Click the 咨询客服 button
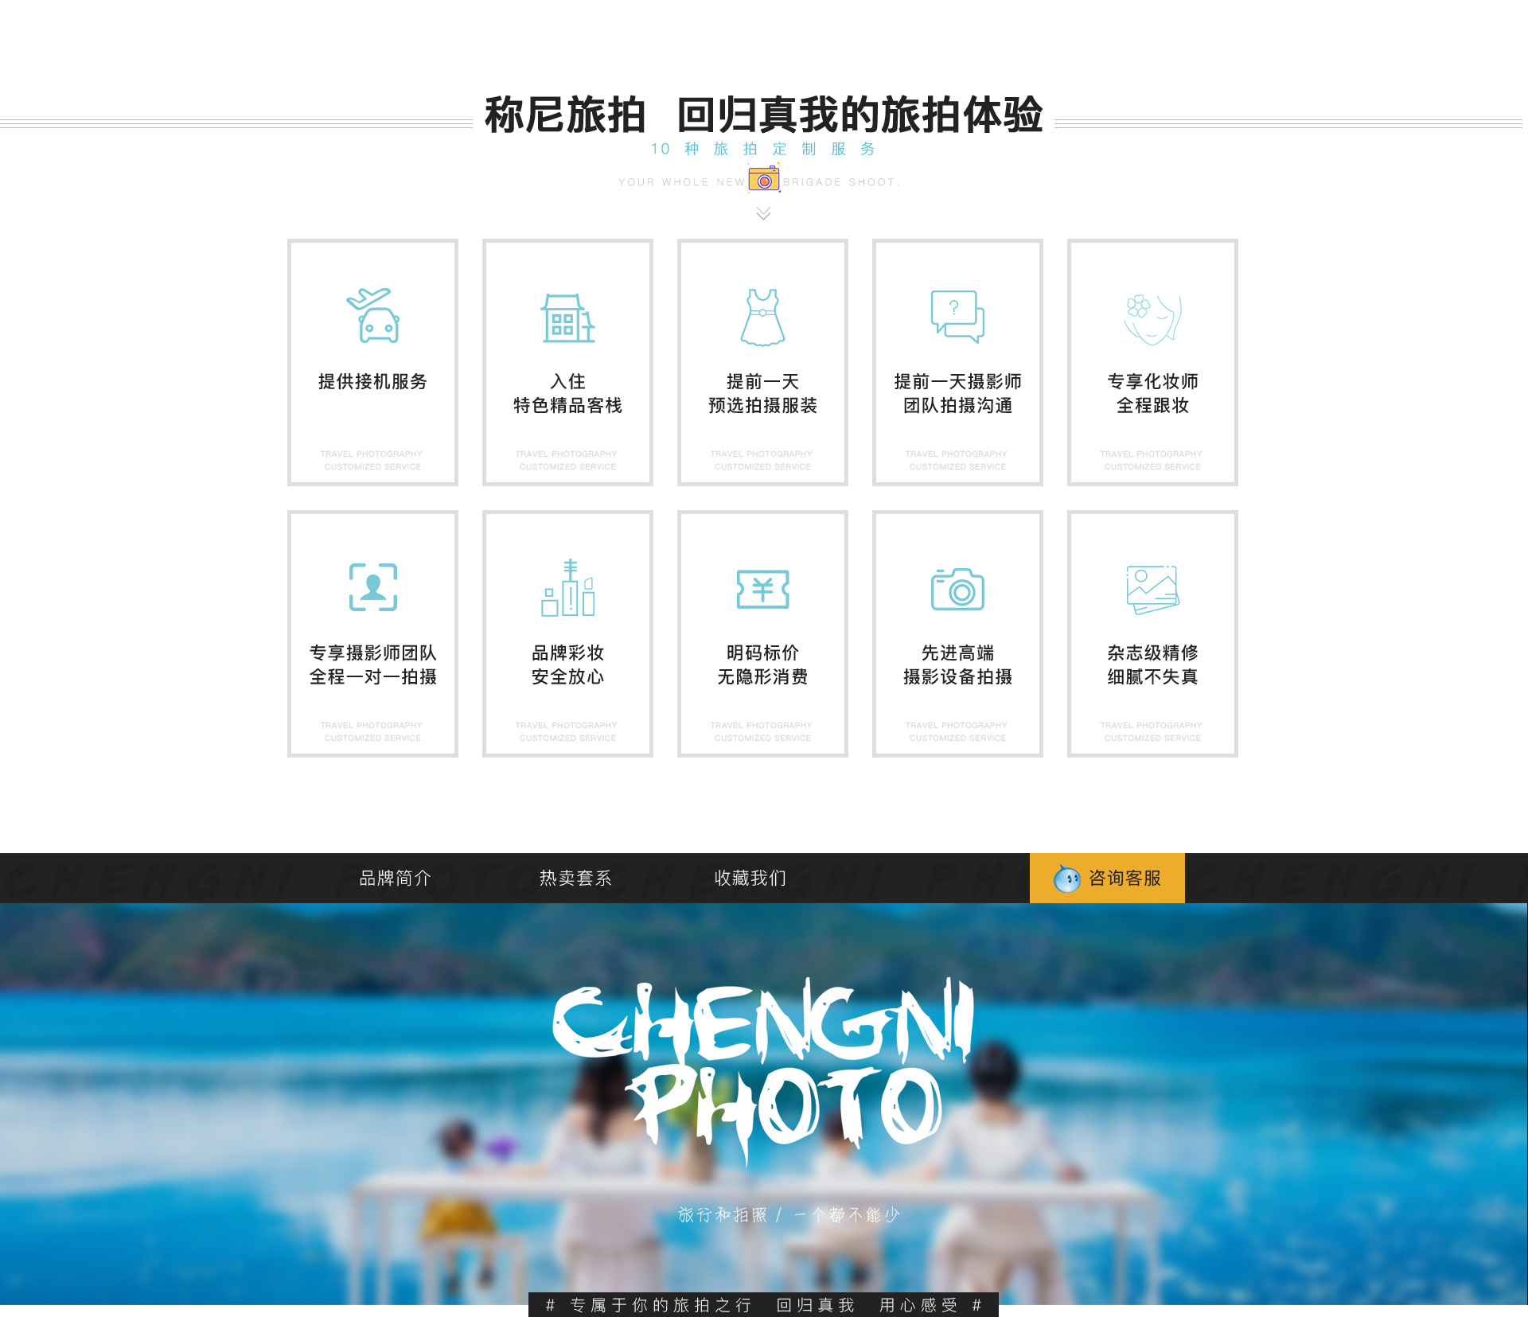This screenshot has width=1528, height=1317. point(1107,878)
